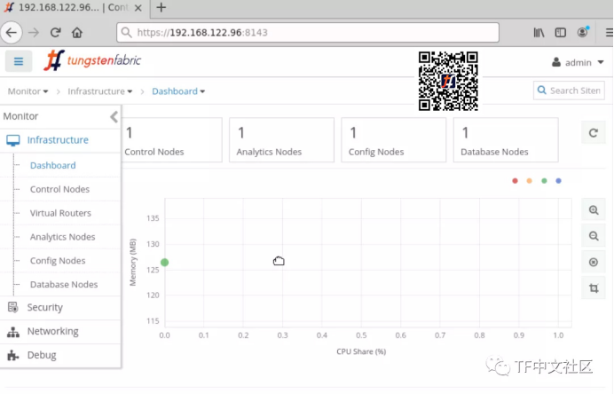Screen dimensions: 614x394
Task: Open the Firefox library icon
Action: coord(539,33)
